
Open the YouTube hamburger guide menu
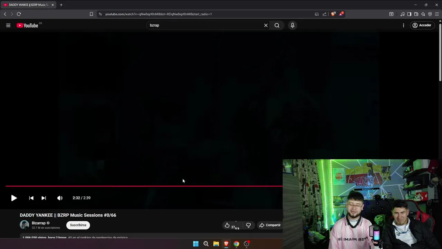(8, 25)
